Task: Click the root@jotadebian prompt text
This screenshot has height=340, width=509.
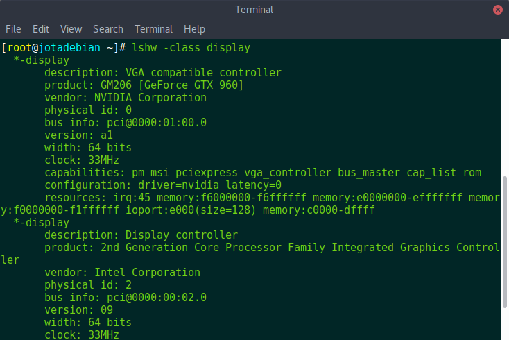Action: tap(54, 48)
